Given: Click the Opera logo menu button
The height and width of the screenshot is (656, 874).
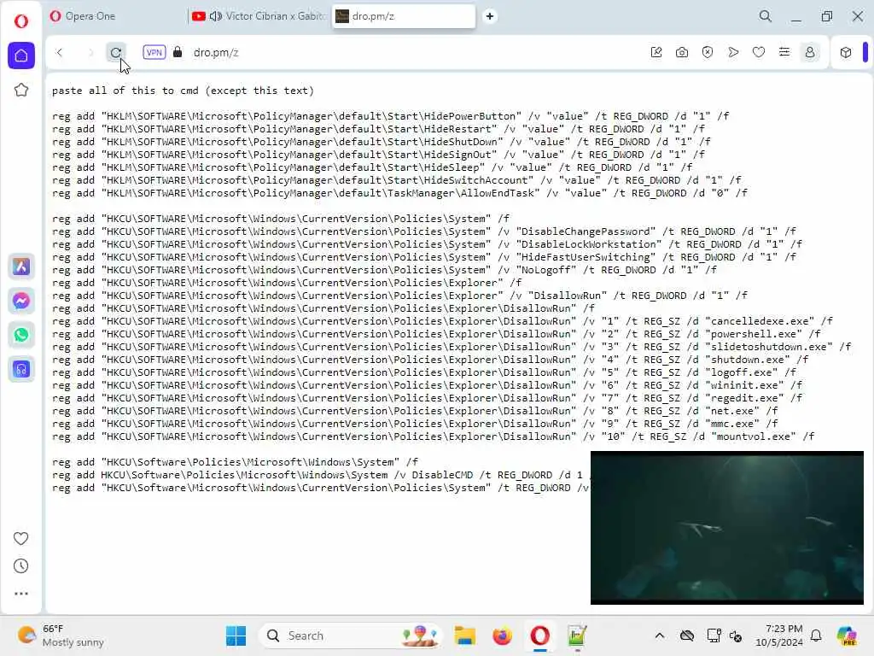Looking at the screenshot, I should (21, 20).
